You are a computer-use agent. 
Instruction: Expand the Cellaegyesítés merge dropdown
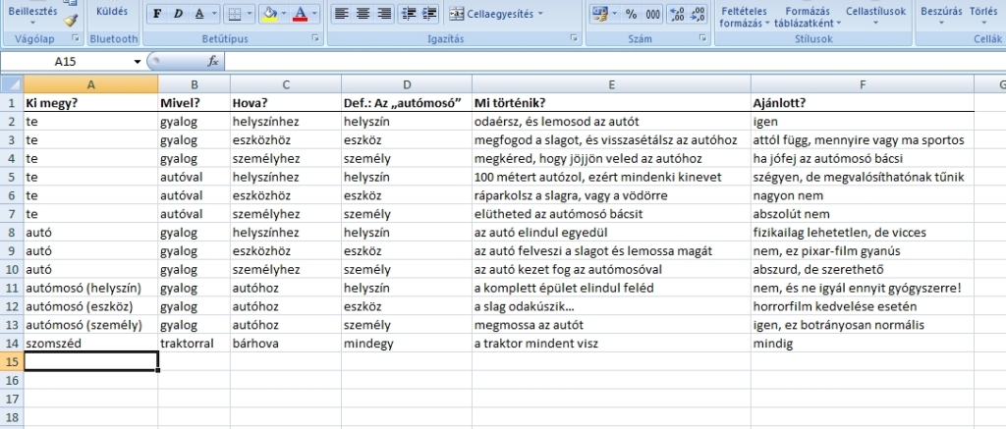click(540, 14)
